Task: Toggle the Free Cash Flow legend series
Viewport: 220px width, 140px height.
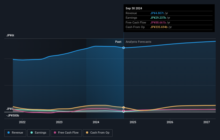Action: click(66, 133)
